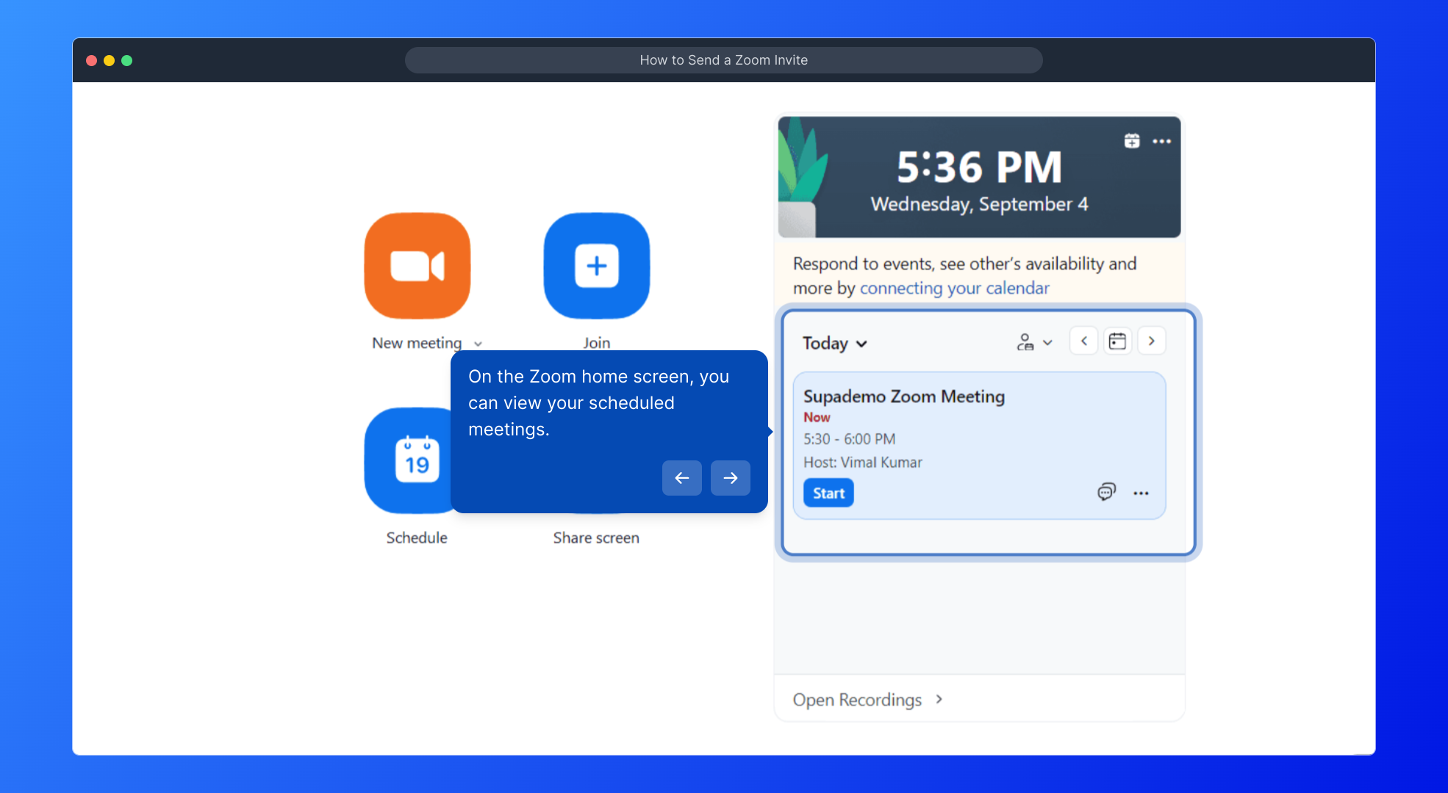Open more options for Supademo Zoom Meeting
Viewport: 1448px width, 793px height.
[1141, 493]
